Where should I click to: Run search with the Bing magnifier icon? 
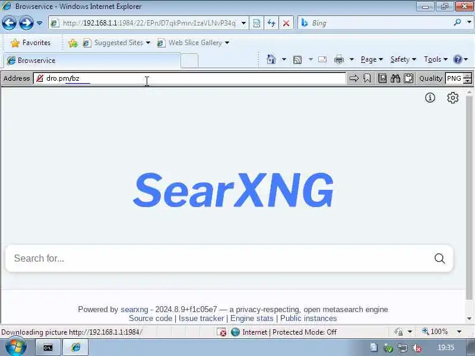pyautogui.click(x=457, y=23)
